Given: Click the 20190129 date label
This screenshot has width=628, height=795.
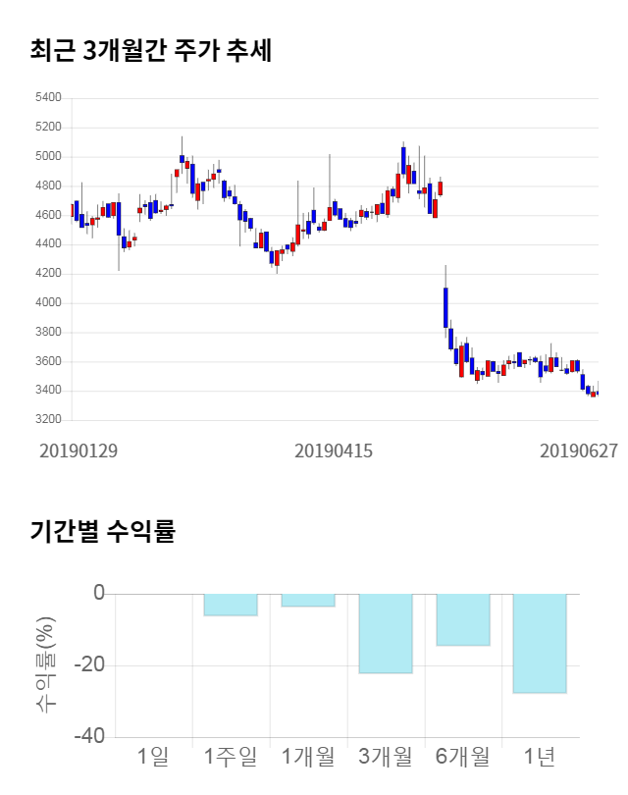Looking at the screenshot, I should [x=78, y=450].
